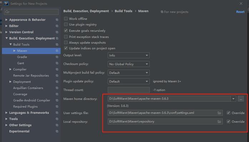Click the Local repository path field

click(x=165, y=121)
